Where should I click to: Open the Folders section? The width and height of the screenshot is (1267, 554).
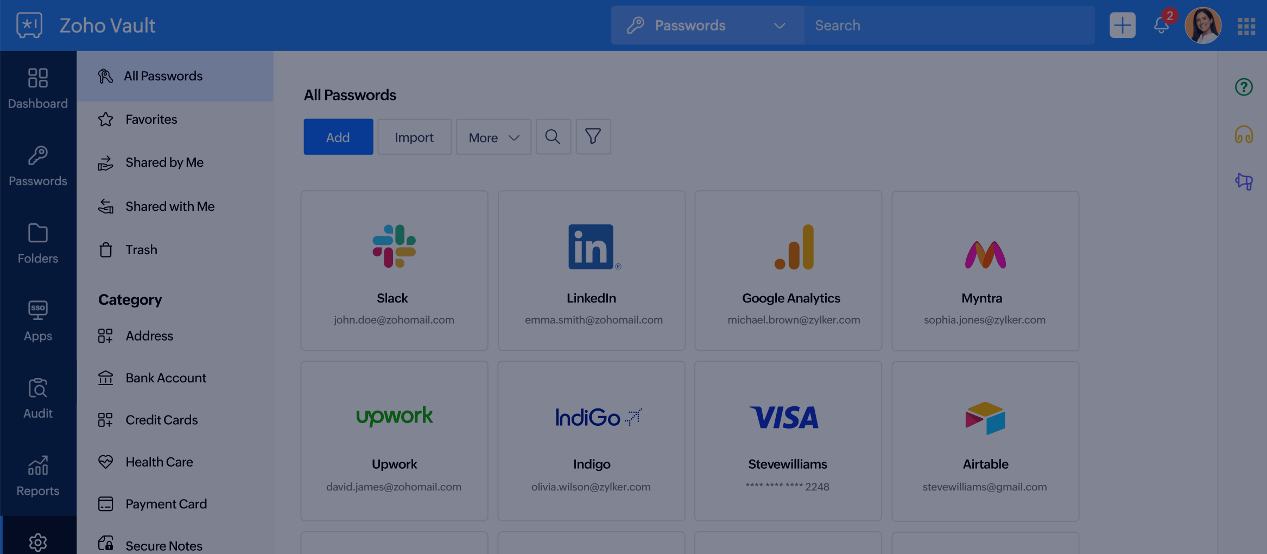(37, 243)
